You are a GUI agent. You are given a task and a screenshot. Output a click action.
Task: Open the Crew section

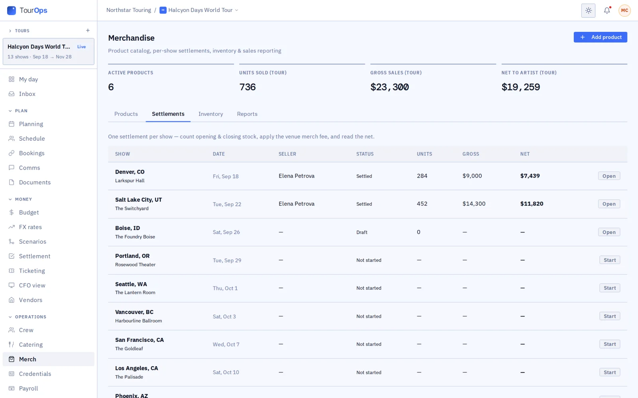point(48,330)
